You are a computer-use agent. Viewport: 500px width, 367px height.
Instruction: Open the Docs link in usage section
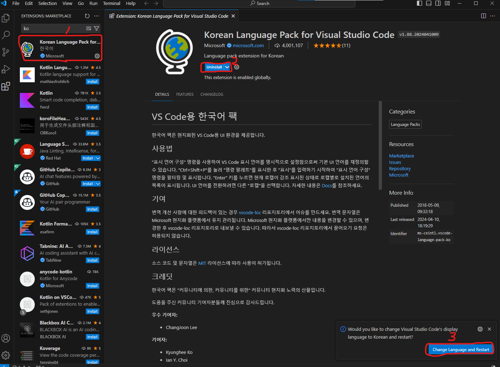327,185
